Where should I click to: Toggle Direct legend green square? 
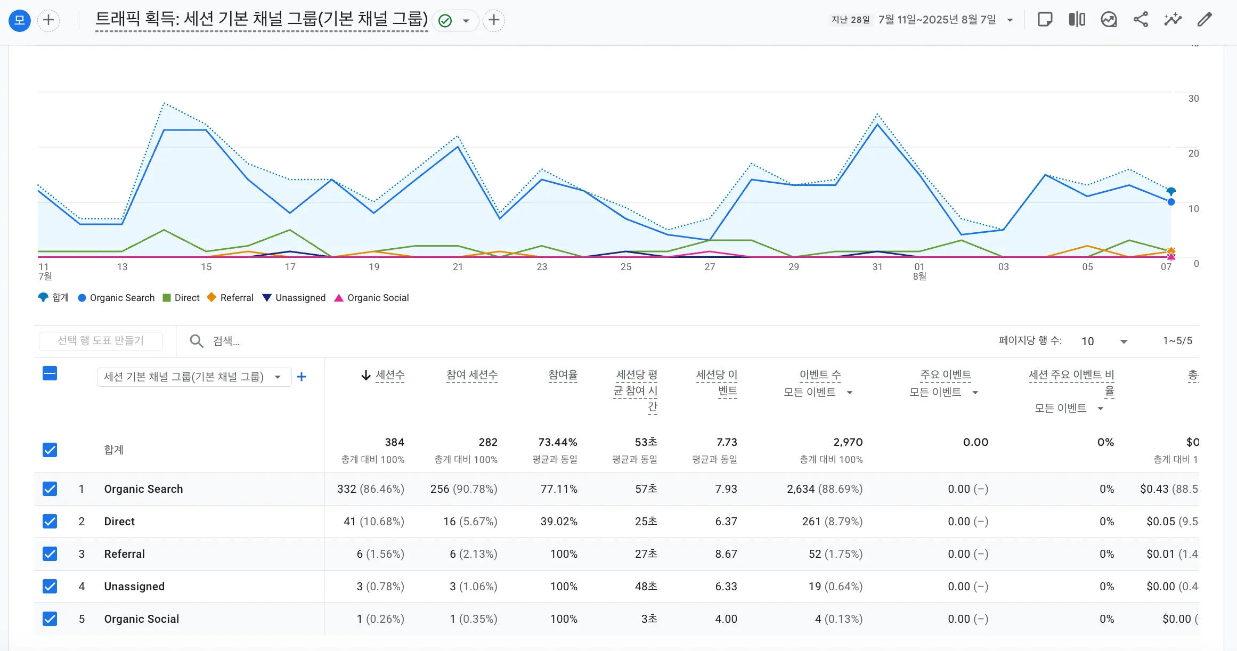click(x=167, y=298)
